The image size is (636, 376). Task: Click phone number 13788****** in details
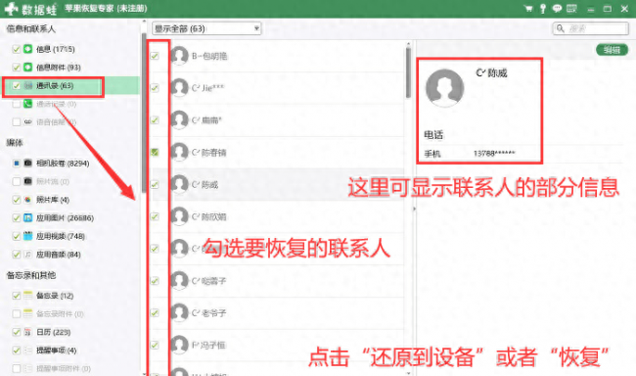(x=494, y=153)
